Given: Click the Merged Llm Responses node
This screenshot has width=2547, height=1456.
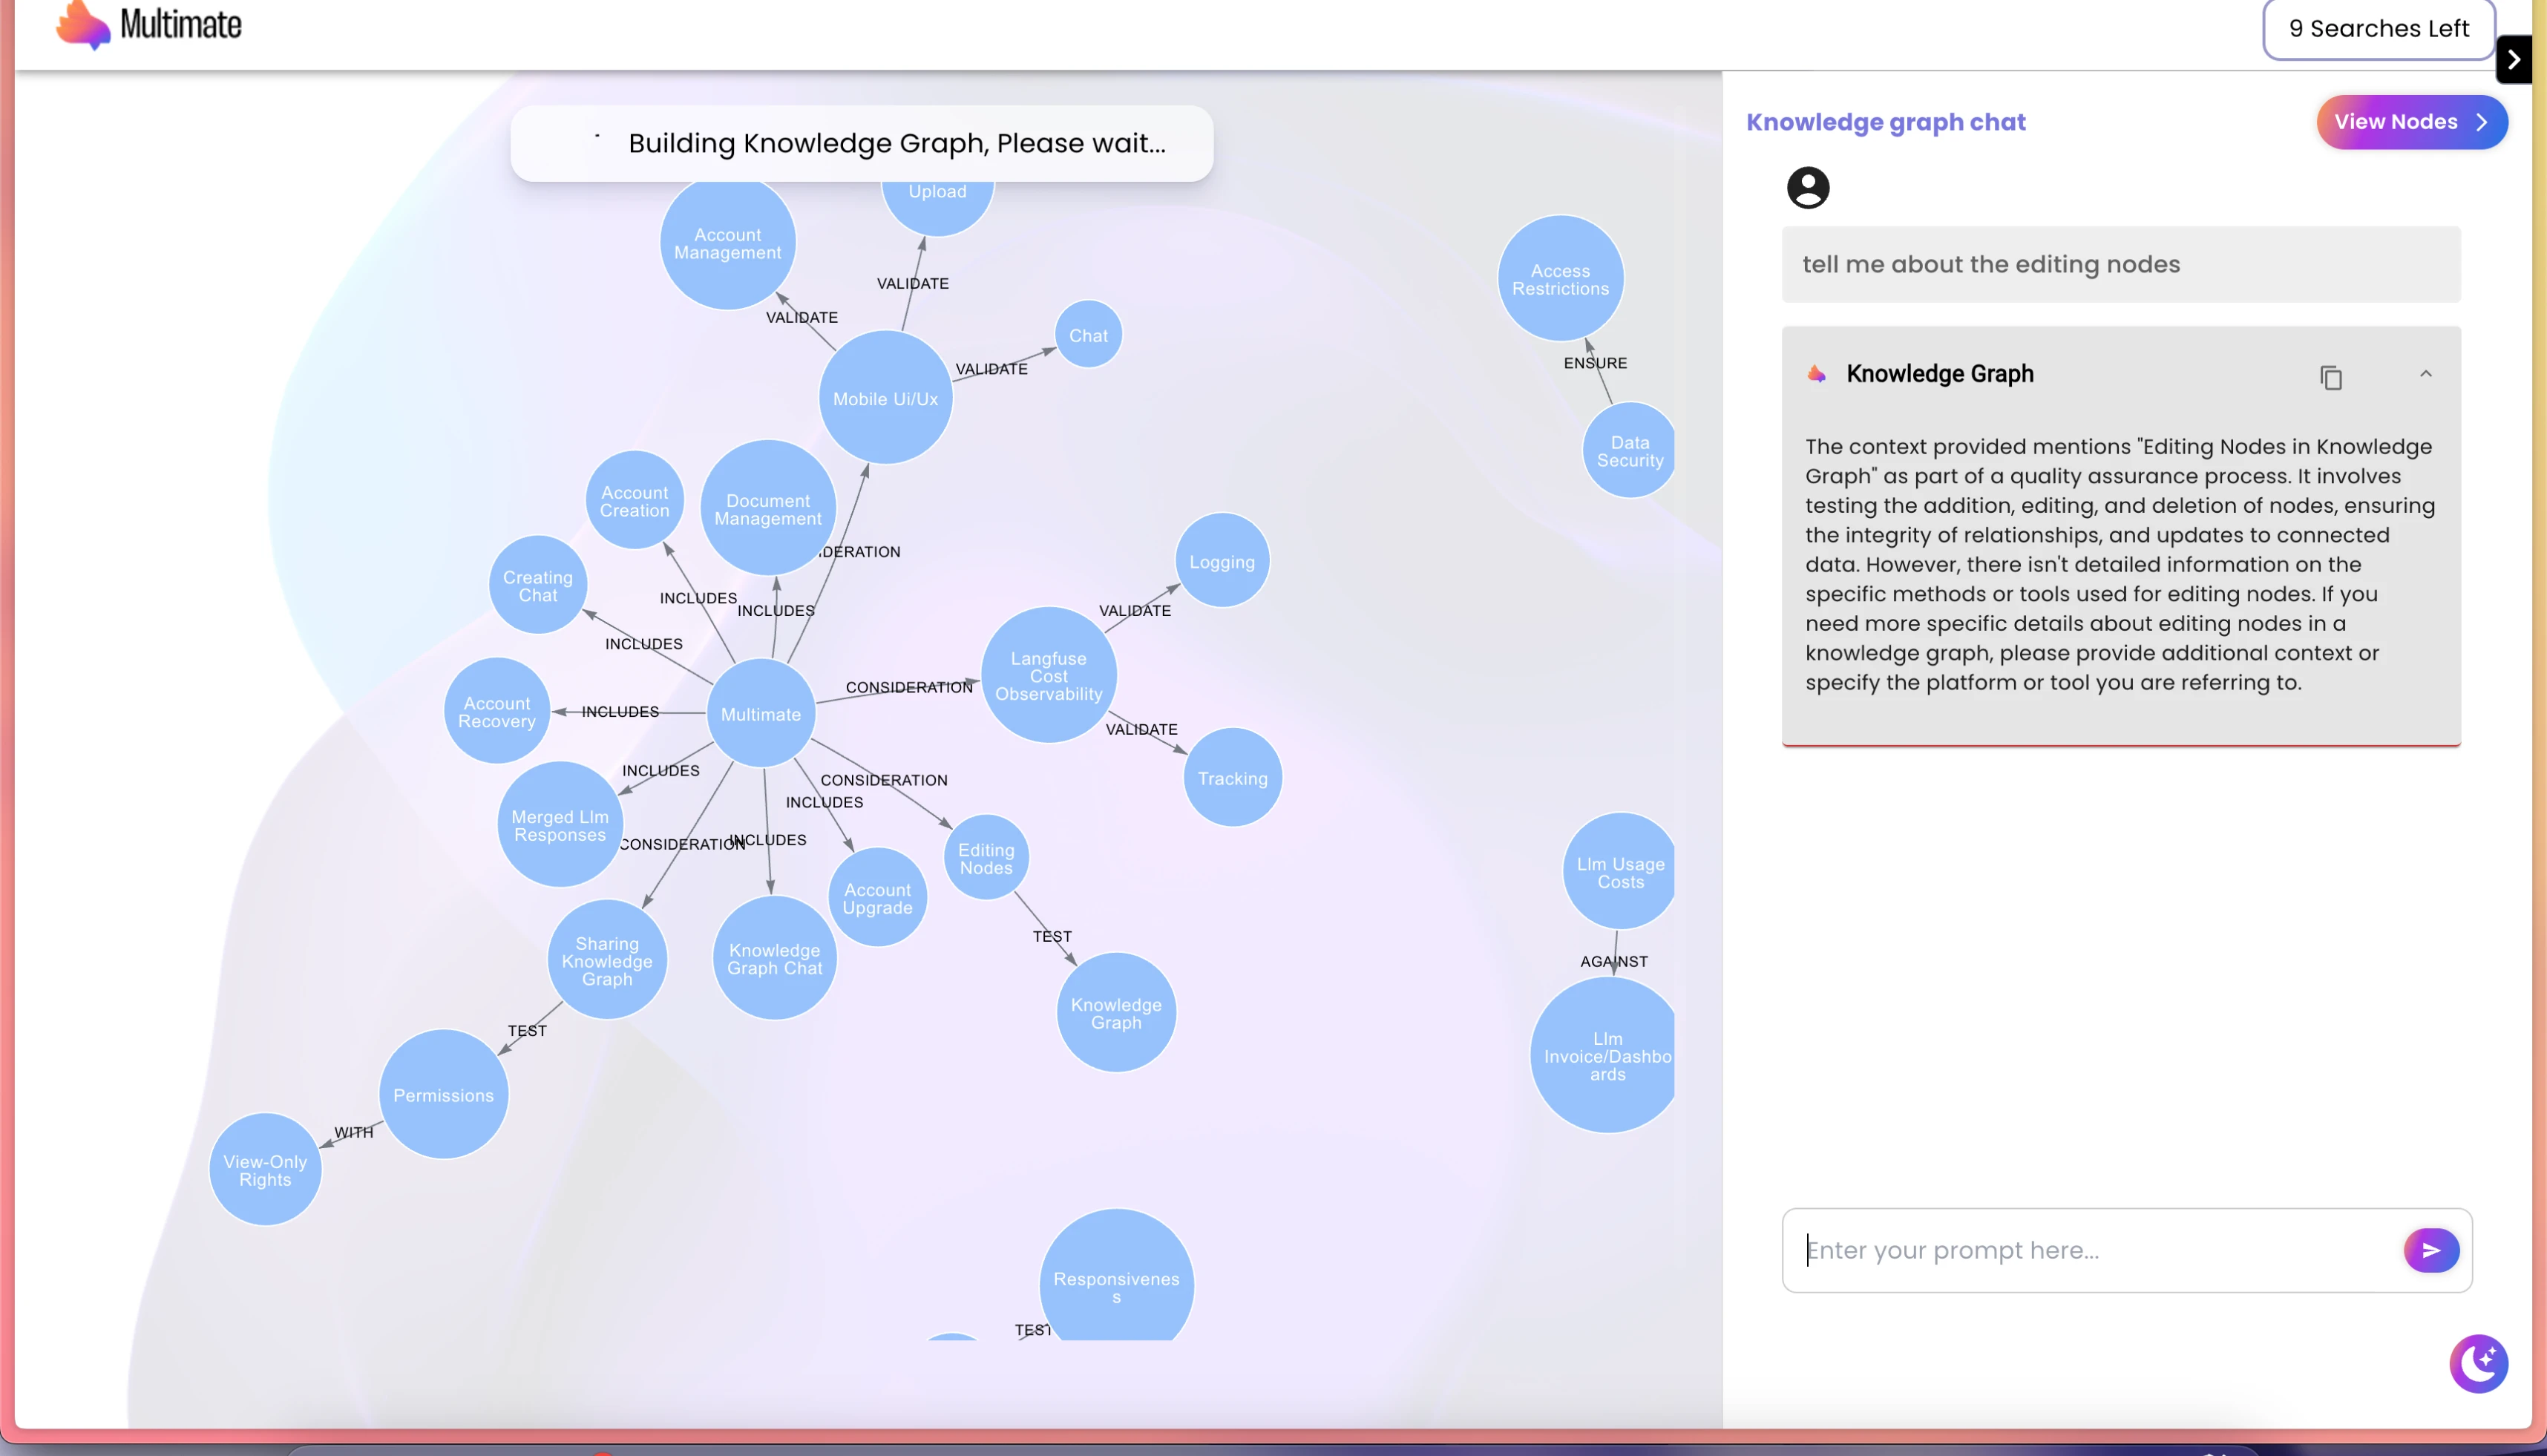Looking at the screenshot, I should 560,825.
